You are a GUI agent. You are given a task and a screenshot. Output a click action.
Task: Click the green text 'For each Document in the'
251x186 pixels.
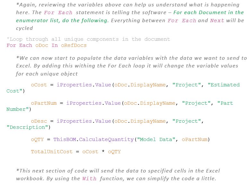pos(209,13)
